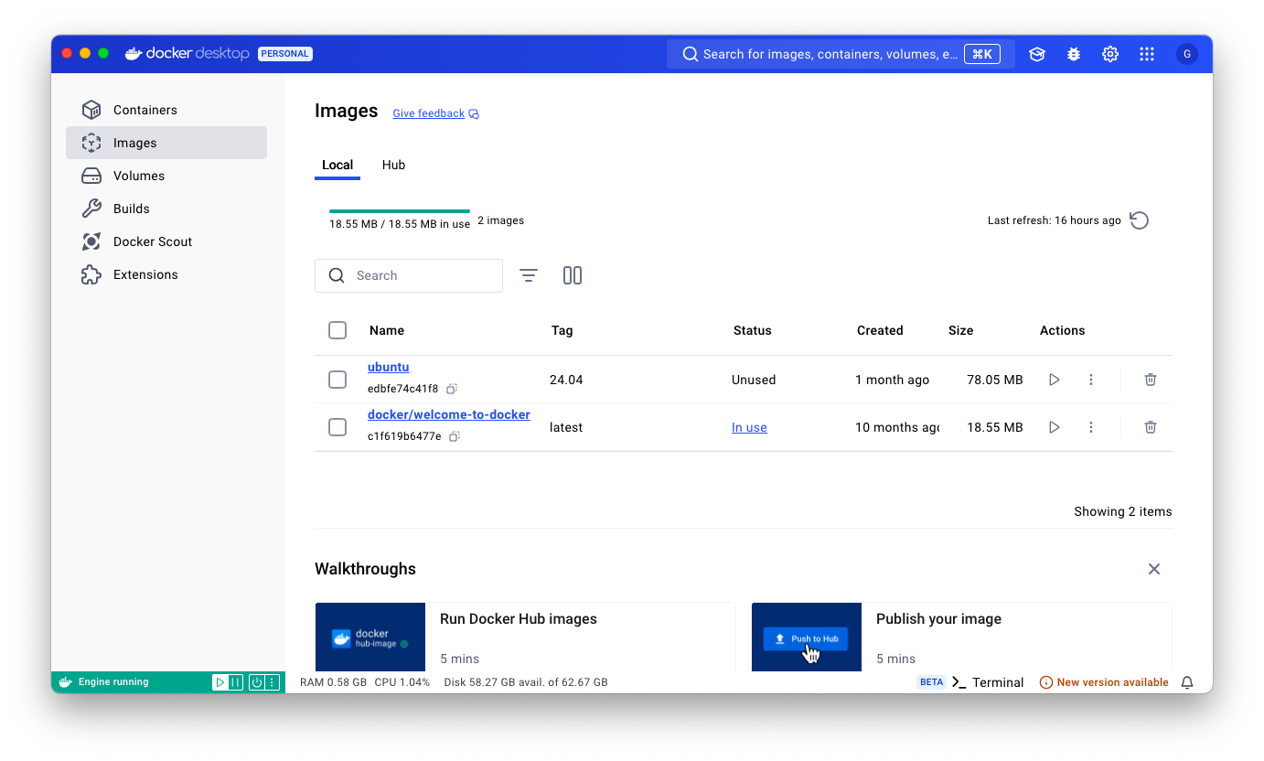Image resolution: width=1264 pixels, height=761 pixels.
Task: Open more actions for ubuntu image
Action: point(1091,380)
